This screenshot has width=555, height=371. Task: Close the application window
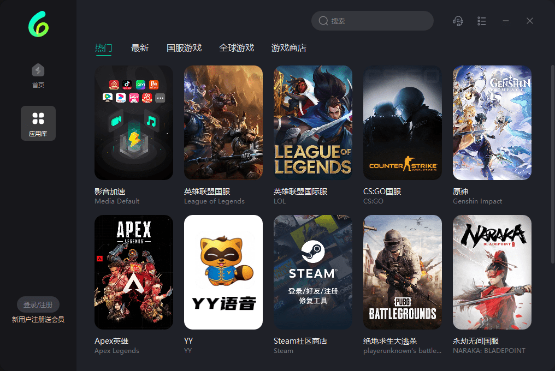point(529,21)
